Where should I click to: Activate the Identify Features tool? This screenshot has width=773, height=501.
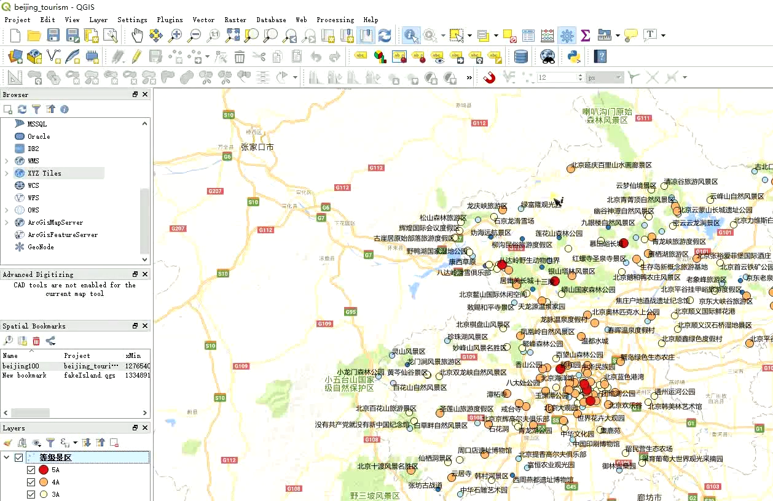coord(411,36)
